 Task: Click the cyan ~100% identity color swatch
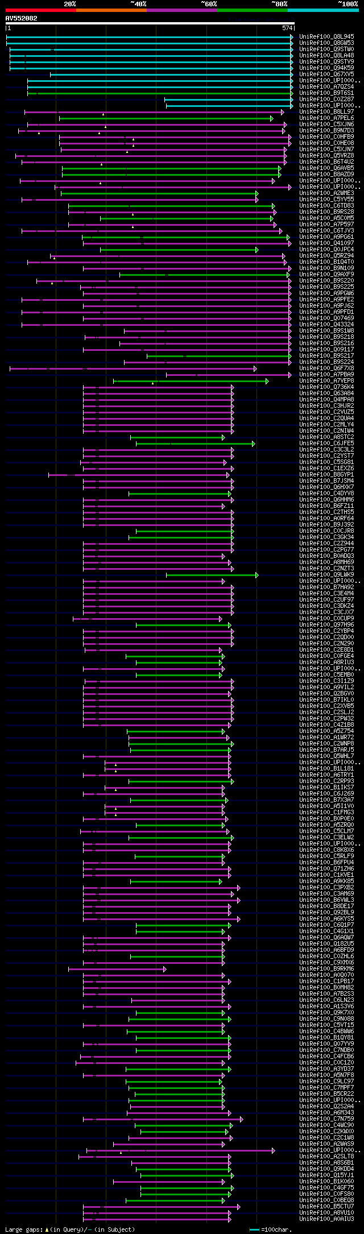pyautogui.click(x=323, y=10)
